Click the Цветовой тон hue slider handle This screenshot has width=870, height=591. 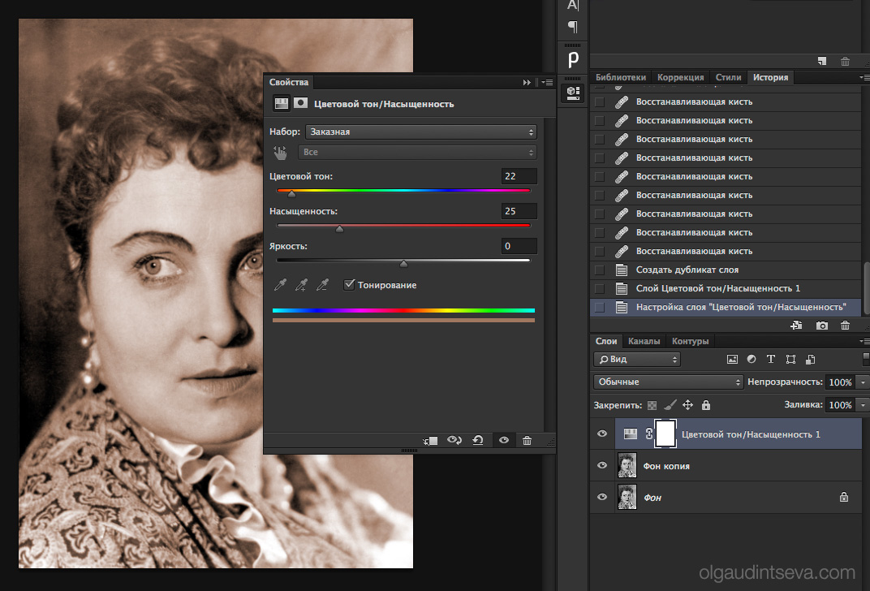(292, 194)
